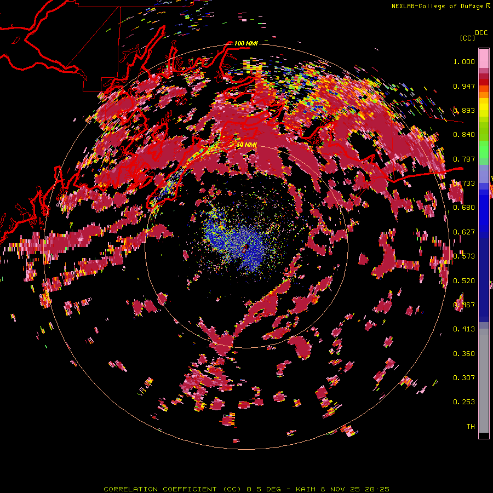This screenshot has height=493, width=493.
Task: Click the 0.5 DEG elevation text in the caption
Action: pyautogui.click(x=265, y=489)
